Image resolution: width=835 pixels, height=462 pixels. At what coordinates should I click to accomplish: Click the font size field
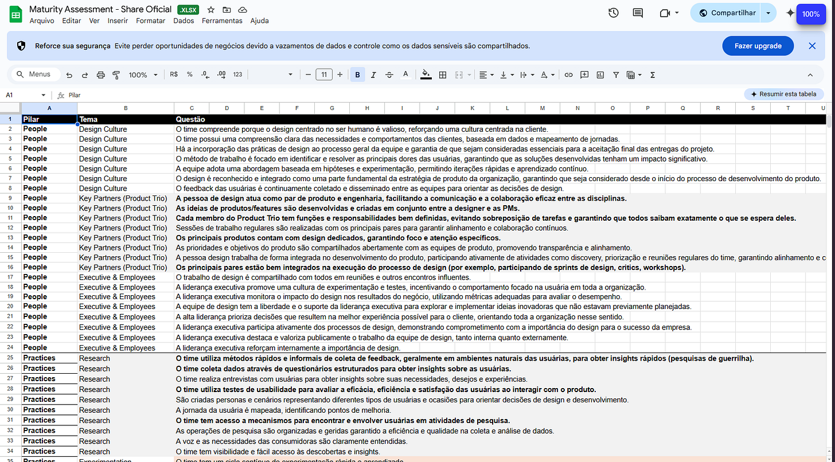324,75
